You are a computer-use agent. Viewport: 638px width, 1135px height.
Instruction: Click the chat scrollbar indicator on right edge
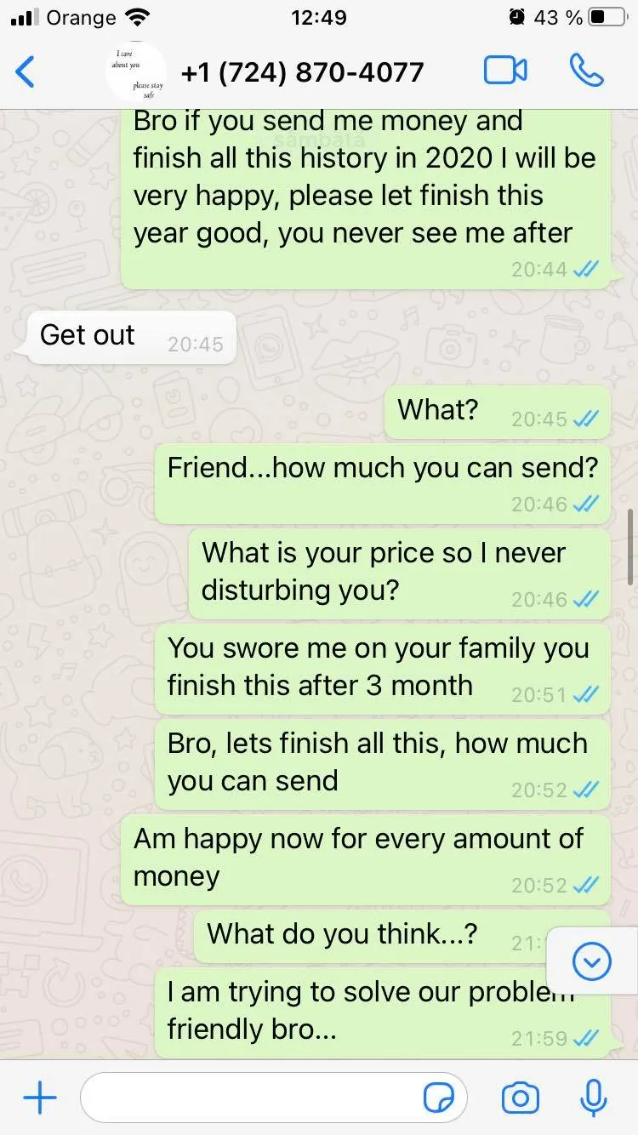tap(630, 547)
